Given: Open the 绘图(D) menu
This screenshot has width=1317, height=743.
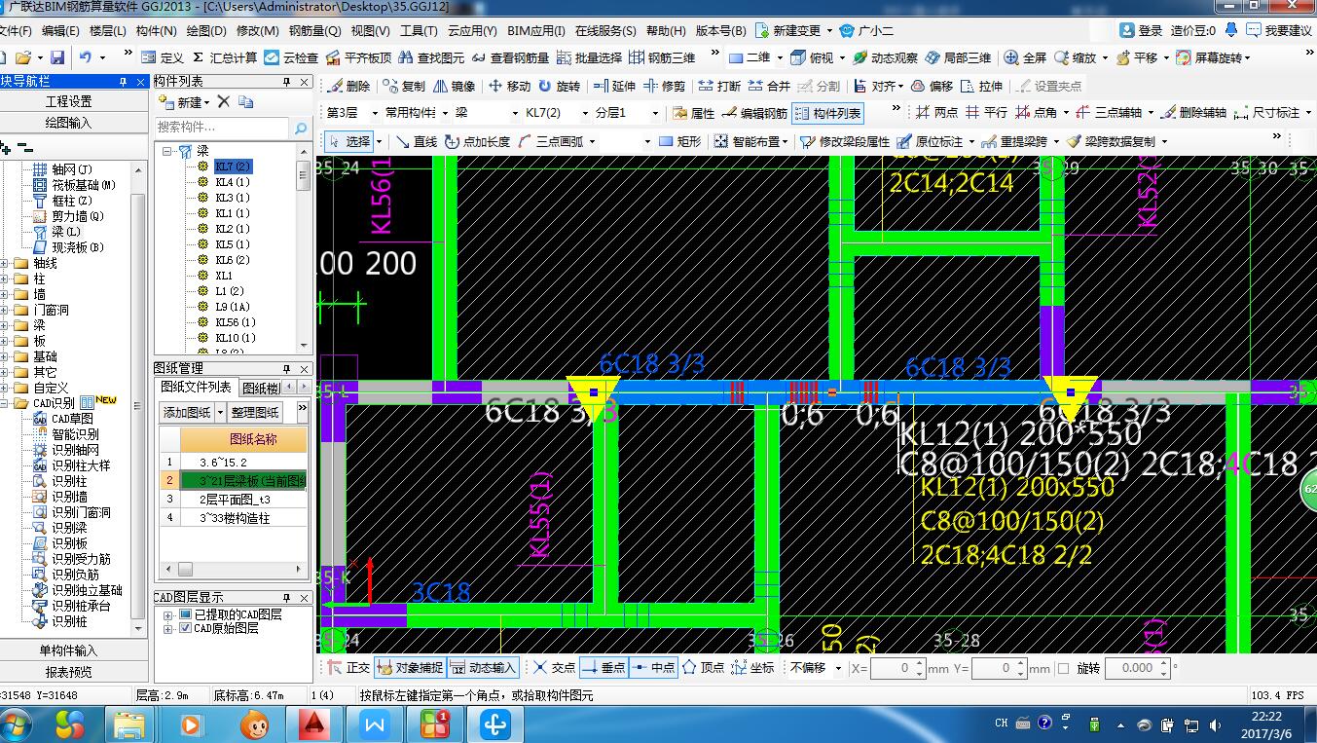Looking at the screenshot, I should (x=205, y=31).
